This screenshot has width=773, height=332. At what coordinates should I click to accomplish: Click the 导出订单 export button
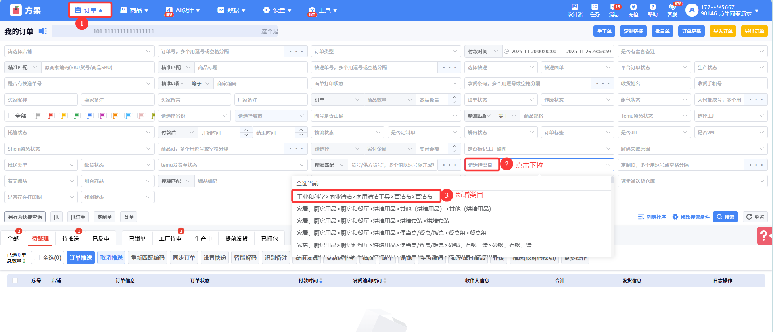[754, 31]
